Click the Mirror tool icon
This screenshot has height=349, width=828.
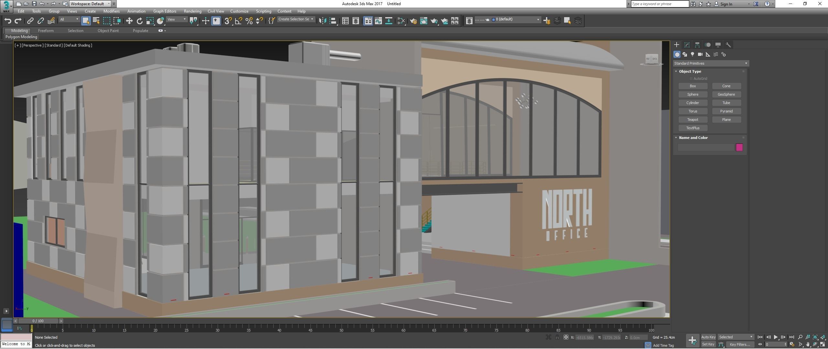(x=322, y=21)
